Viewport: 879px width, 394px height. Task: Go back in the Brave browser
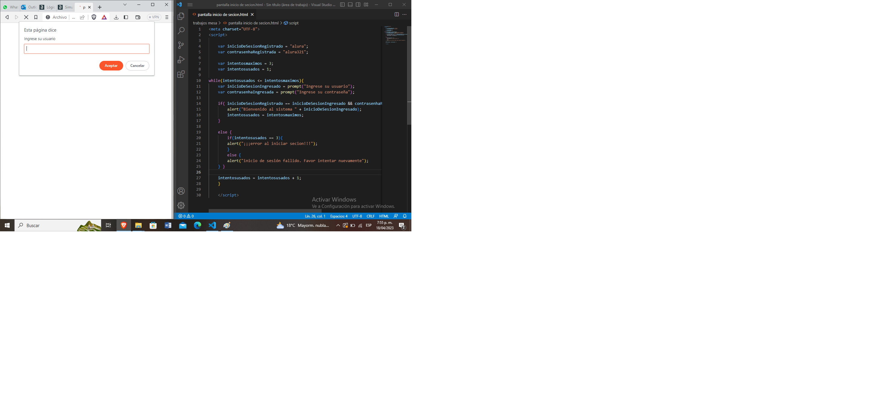7,17
